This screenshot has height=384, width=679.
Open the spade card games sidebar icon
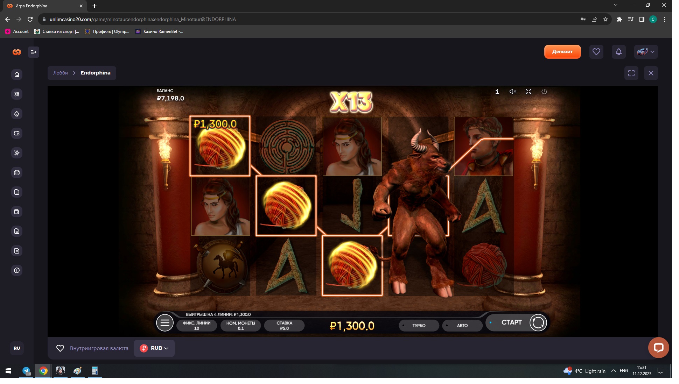click(17, 114)
